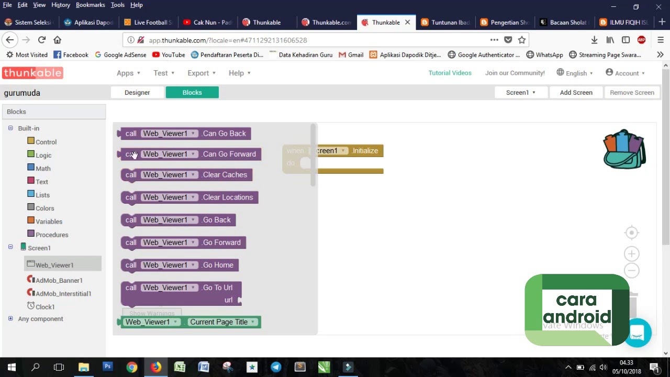Zoom out the blocks workspace

pos(632,271)
